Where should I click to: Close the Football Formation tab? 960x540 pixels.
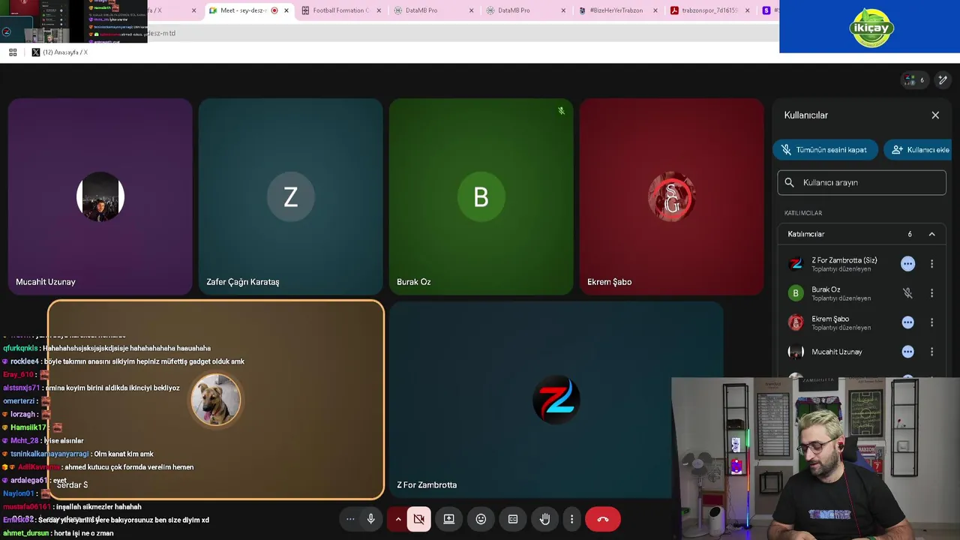tap(378, 10)
